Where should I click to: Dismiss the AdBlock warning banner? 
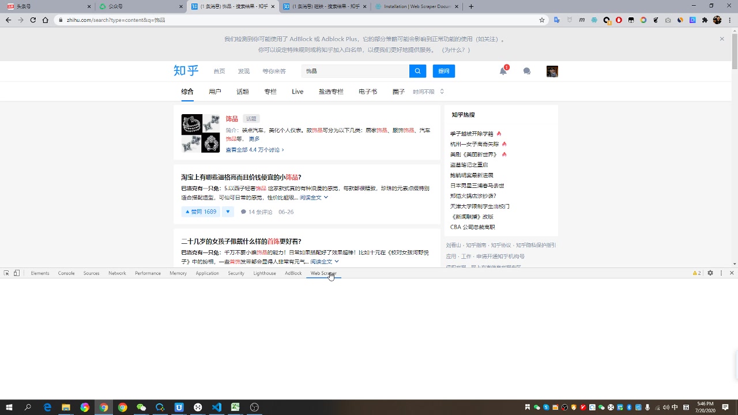[722, 39]
